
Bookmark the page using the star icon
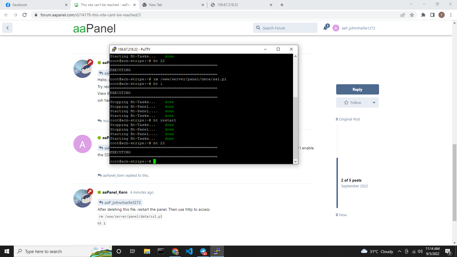tap(412, 15)
